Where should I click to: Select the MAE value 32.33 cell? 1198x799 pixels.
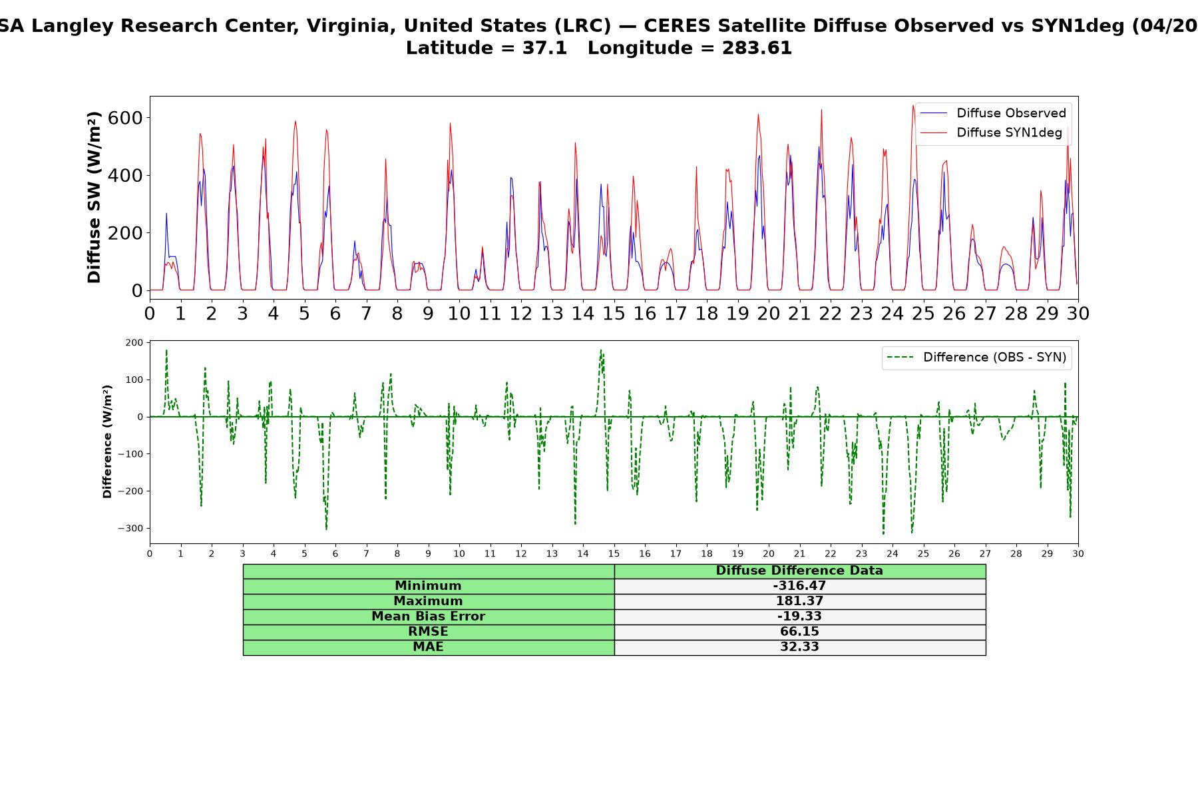coord(799,647)
